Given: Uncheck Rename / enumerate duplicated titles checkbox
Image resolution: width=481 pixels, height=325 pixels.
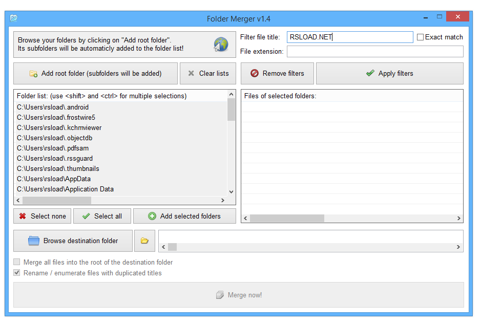Looking at the screenshot, I should tap(17, 273).
